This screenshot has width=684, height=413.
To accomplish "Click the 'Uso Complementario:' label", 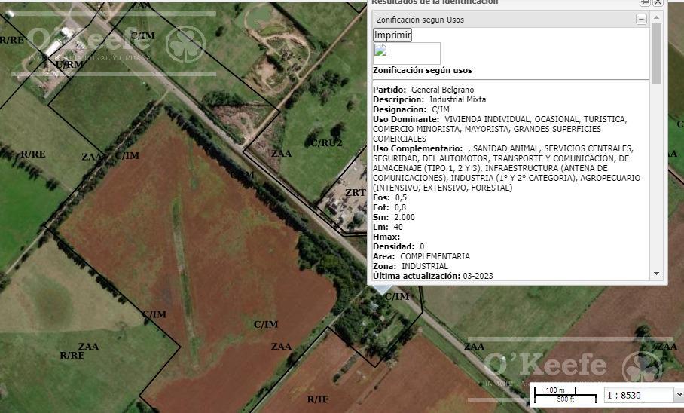I will pos(417,148).
